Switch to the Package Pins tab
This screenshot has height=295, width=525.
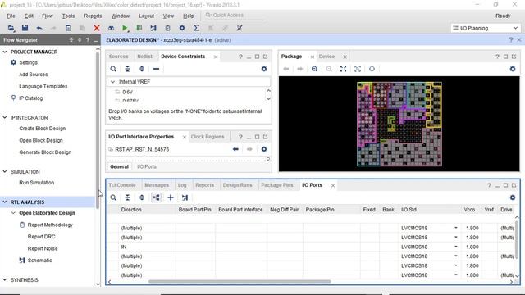pos(277,185)
